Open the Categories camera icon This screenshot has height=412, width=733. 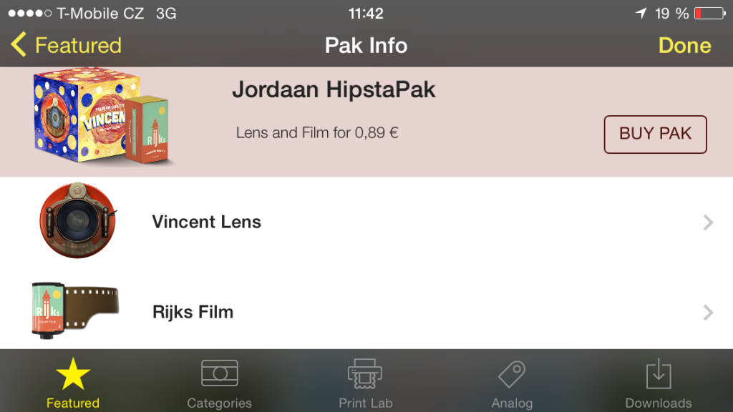pos(220,373)
